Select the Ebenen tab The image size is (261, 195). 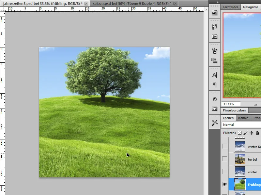[228, 118]
